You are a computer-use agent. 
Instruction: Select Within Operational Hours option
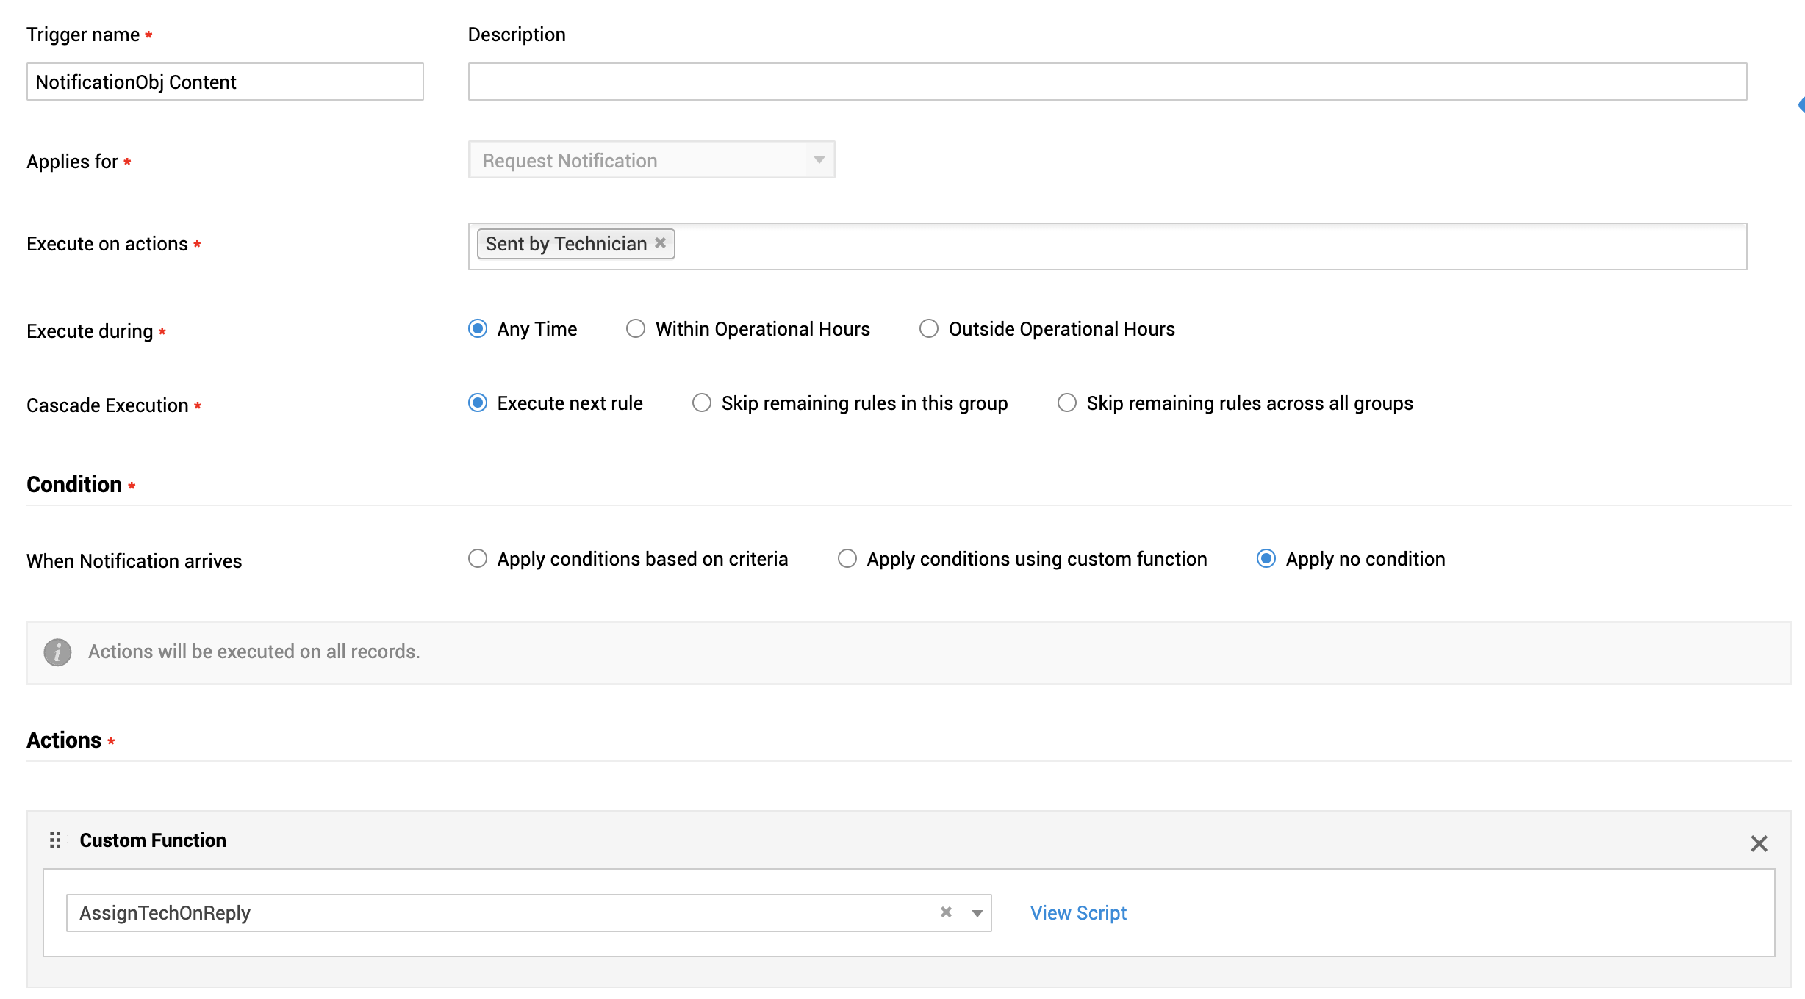(636, 329)
